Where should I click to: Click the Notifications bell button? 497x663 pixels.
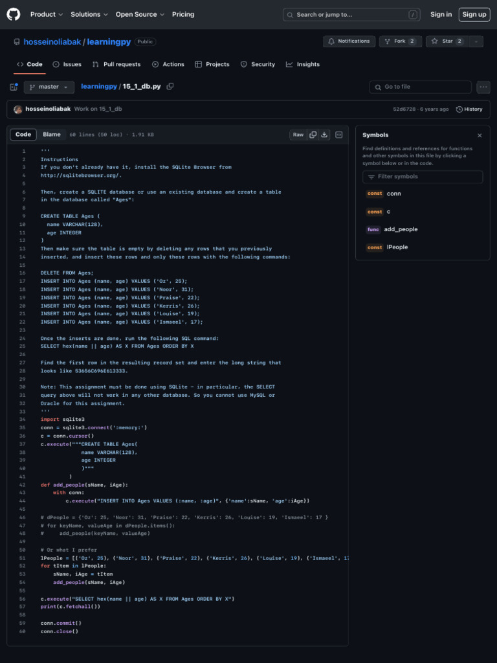tap(349, 41)
